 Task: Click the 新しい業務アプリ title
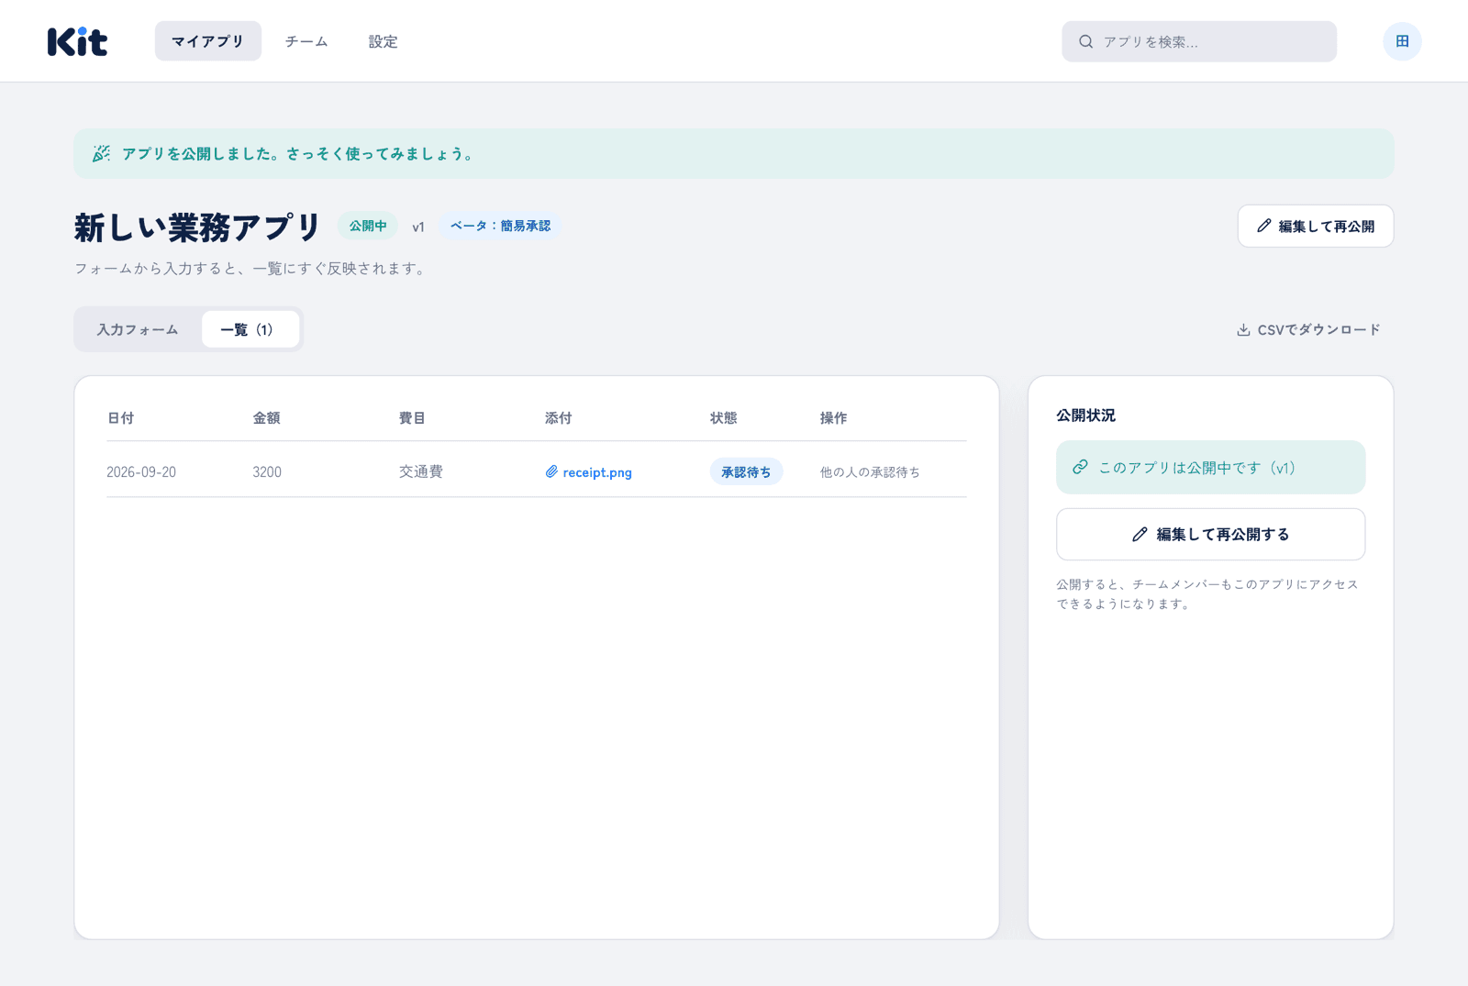[x=197, y=227]
